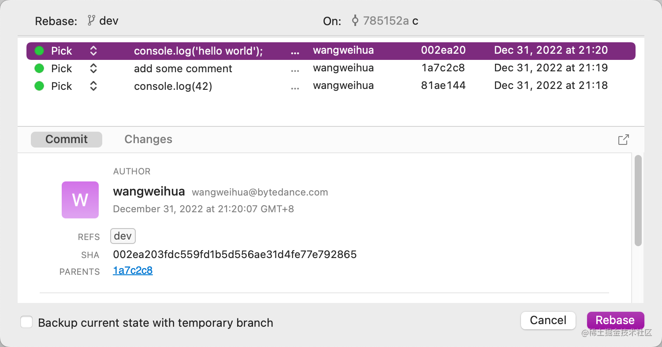The height and width of the screenshot is (347, 662).
Task: Click hash 81ae144 in commit list
Action: click(443, 85)
